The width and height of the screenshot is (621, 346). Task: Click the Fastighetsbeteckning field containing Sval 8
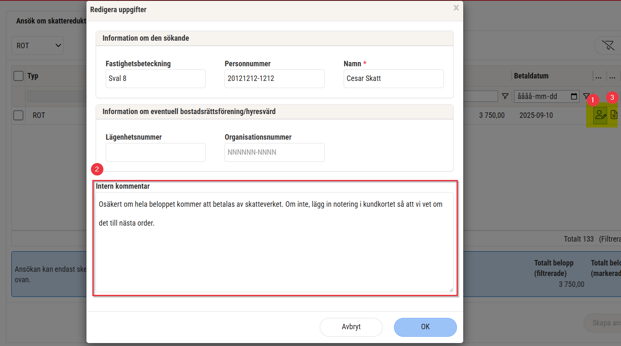coord(155,78)
